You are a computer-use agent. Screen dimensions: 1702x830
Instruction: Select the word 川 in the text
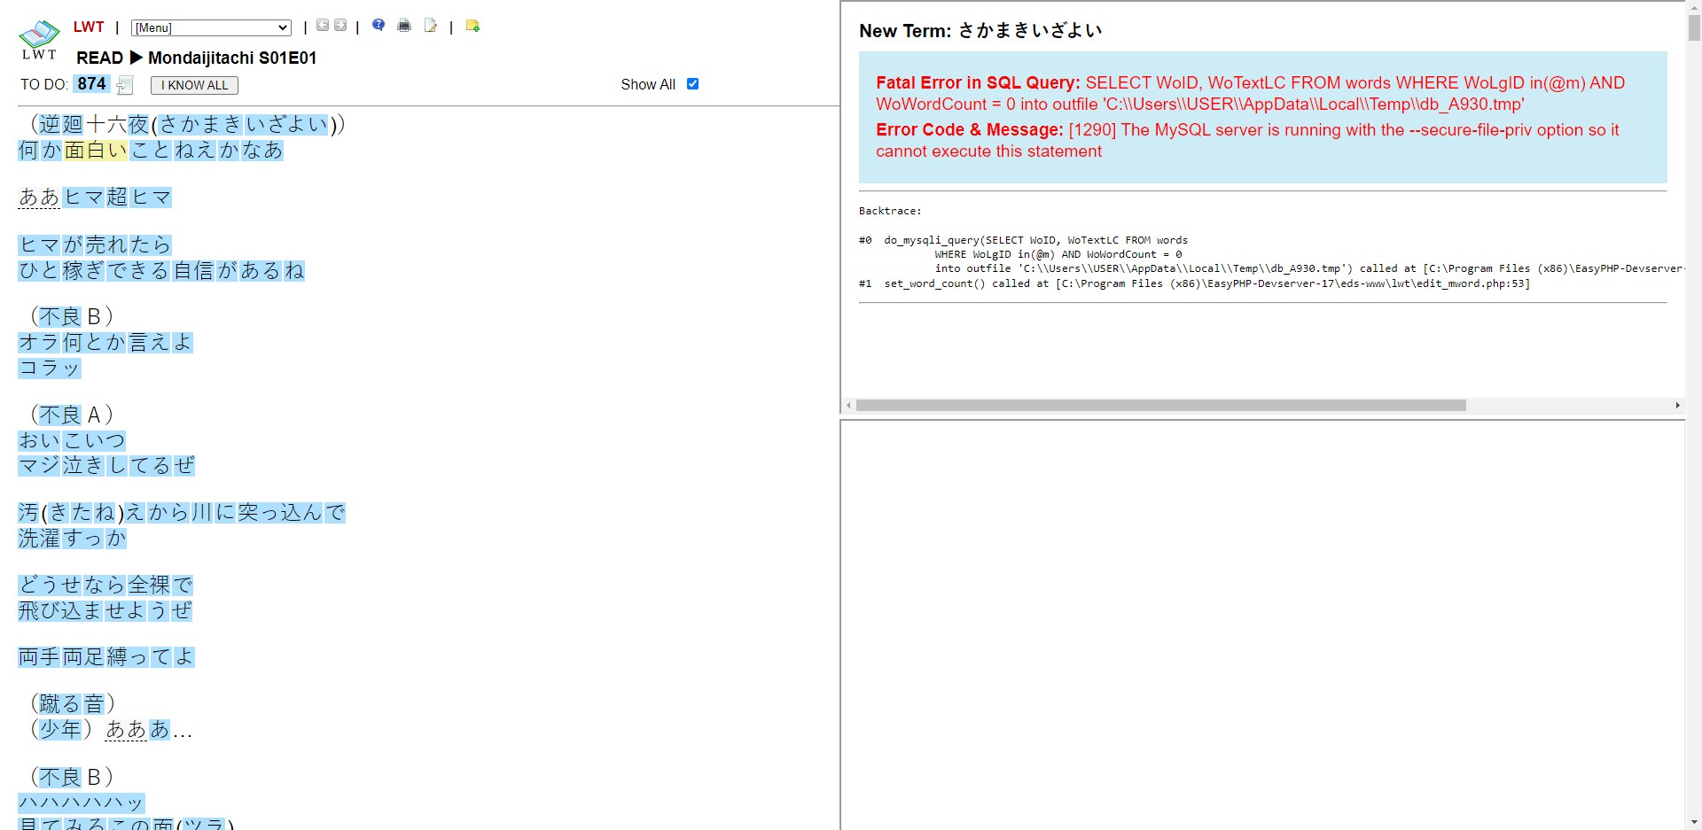click(202, 513)
